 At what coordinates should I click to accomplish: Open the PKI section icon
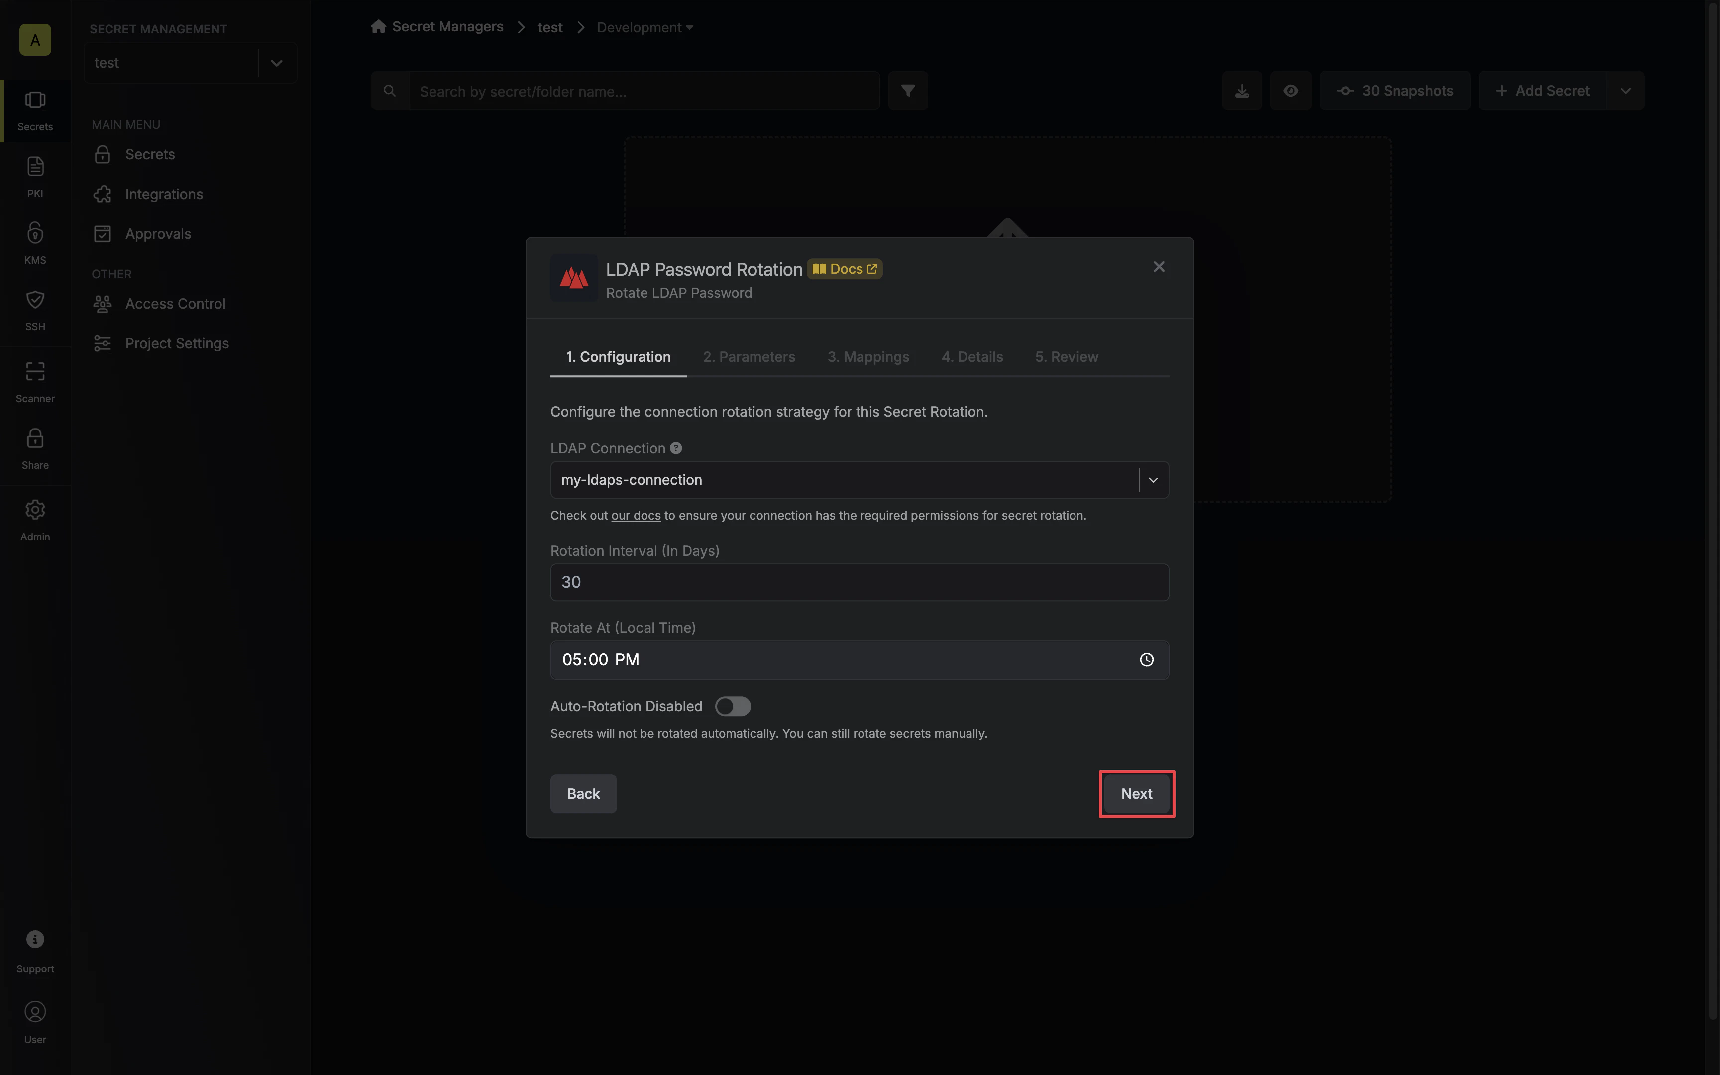(x=35, y=177)
